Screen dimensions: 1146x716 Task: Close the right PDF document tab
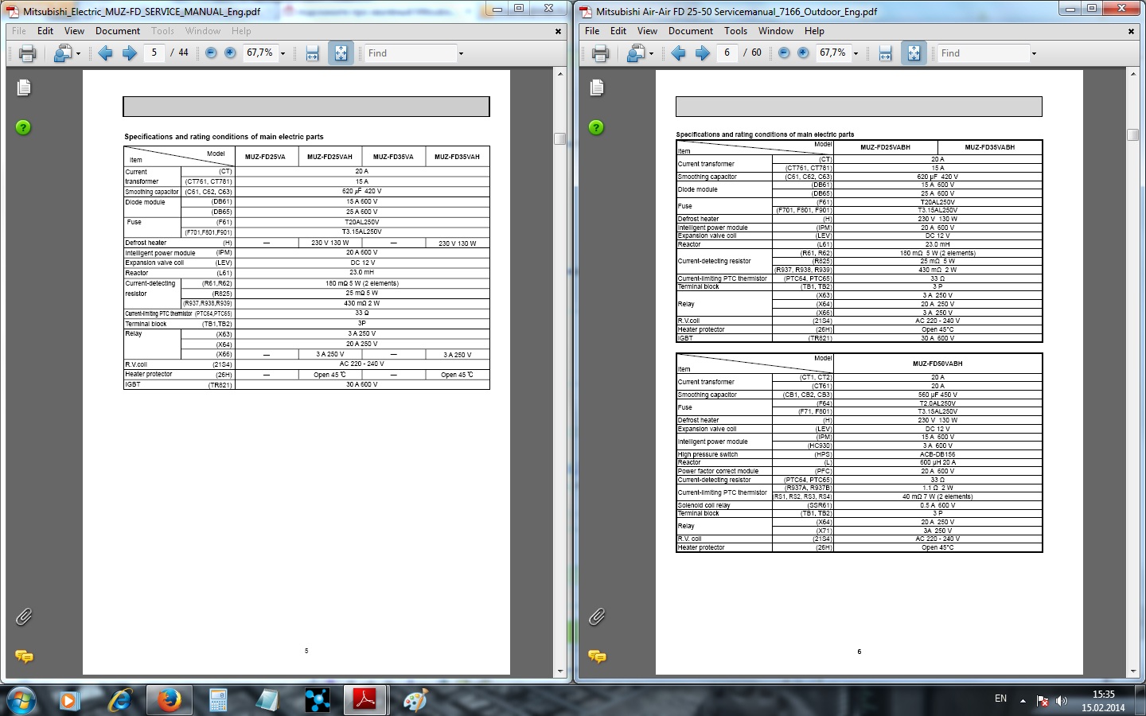click(1131, 31)
